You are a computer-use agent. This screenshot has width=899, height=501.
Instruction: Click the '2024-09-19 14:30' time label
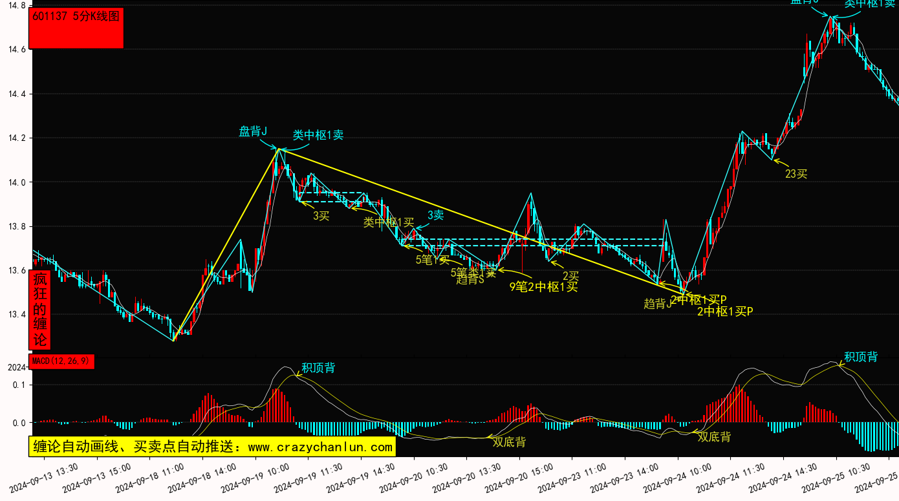click(361, 478)
